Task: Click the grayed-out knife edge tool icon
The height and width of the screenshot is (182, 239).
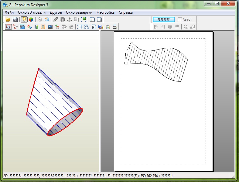Action: pos(56,19)
